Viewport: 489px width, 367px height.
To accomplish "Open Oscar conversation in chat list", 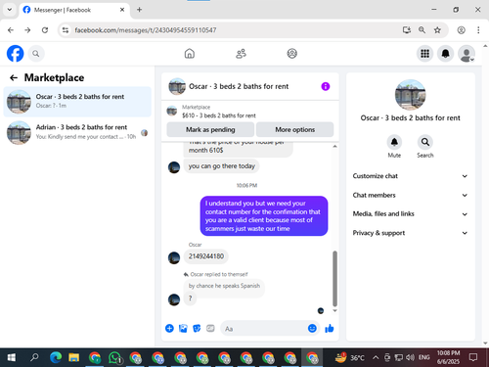I will [77, 102].
